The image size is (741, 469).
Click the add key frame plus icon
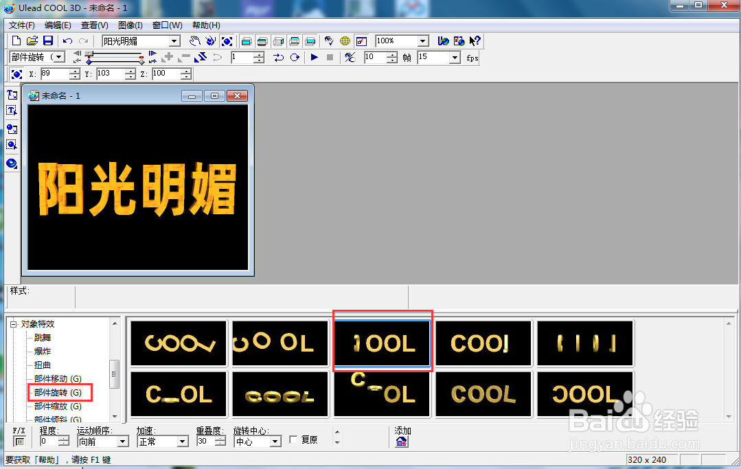[168, 58]
